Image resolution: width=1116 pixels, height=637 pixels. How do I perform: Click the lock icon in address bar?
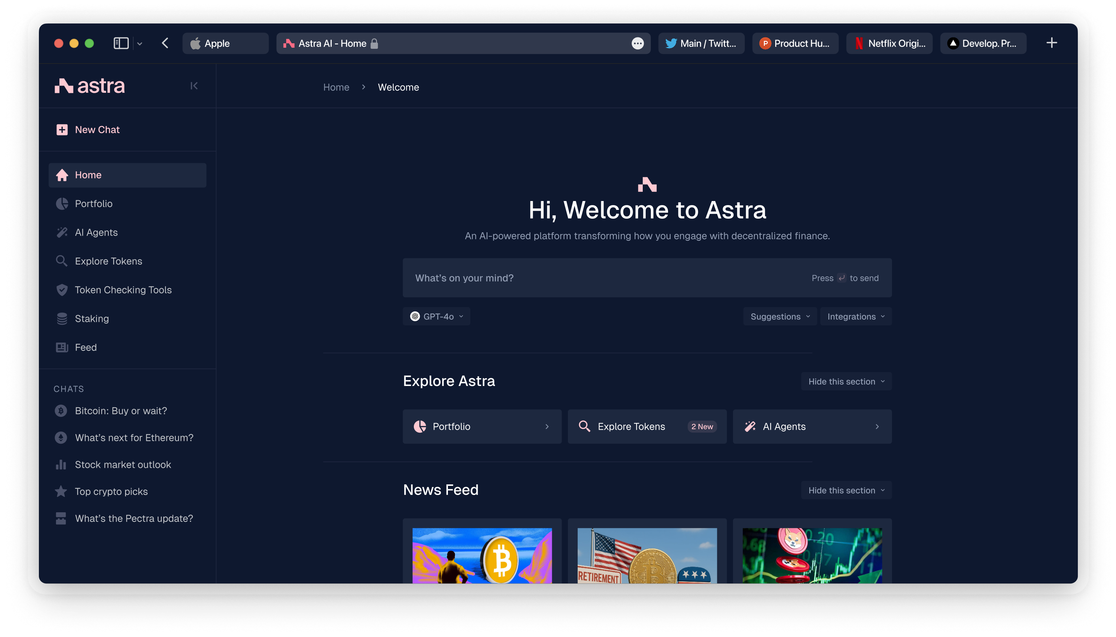[374, 43]
